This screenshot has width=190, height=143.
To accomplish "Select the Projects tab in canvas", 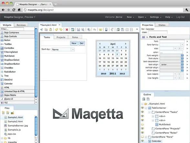I will [61, 37].
